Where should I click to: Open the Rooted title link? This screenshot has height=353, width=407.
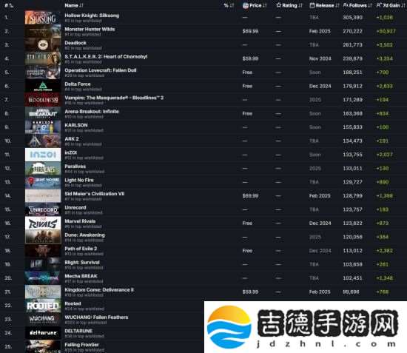click(x=73, y=303)
